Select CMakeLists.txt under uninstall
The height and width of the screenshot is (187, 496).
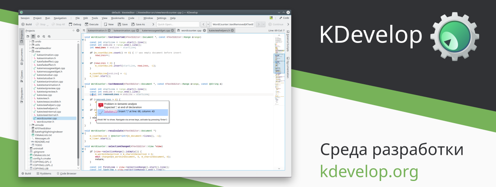click(x=42, y=155)
